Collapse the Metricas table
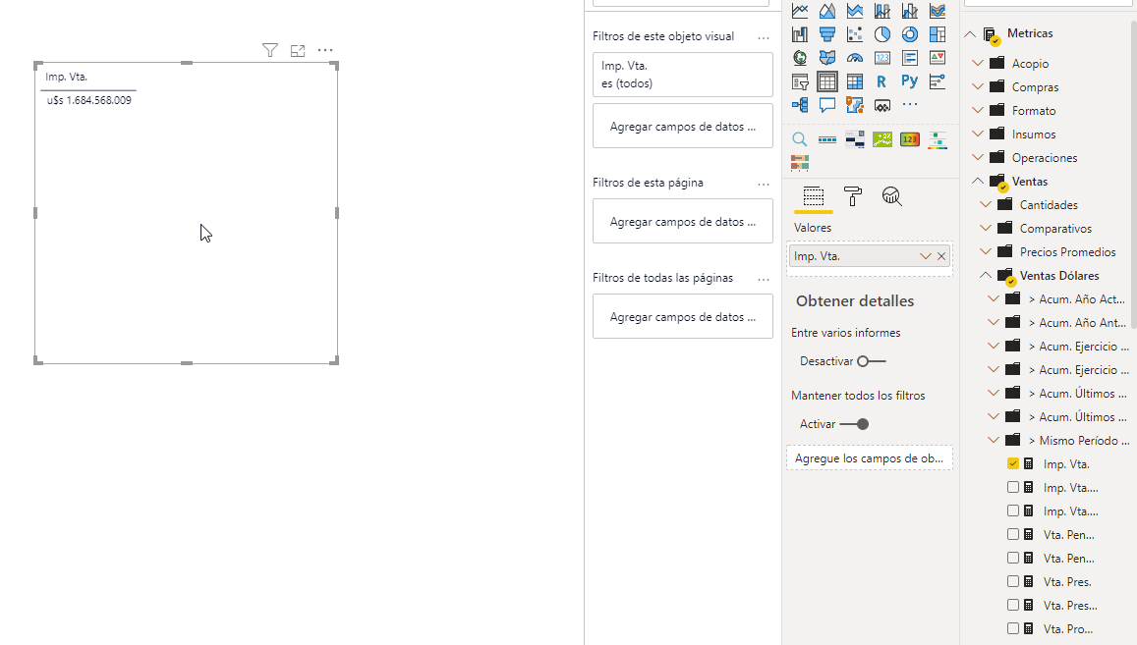This screenshot has height=645, width=1137. click(x=970, y=34)
